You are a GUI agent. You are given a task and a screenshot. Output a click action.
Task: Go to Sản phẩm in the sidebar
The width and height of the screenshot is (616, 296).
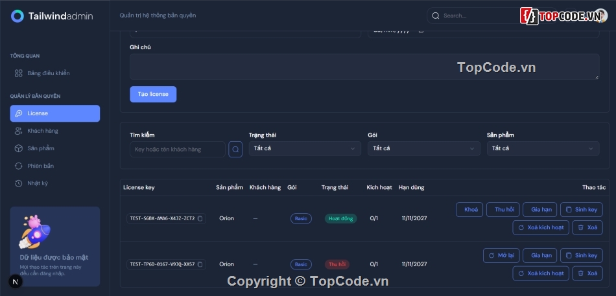[54, 148]
